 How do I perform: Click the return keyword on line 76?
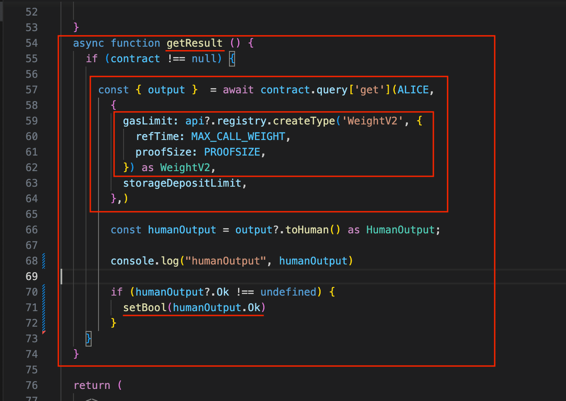pyautogui.click(x=92, y=385)
